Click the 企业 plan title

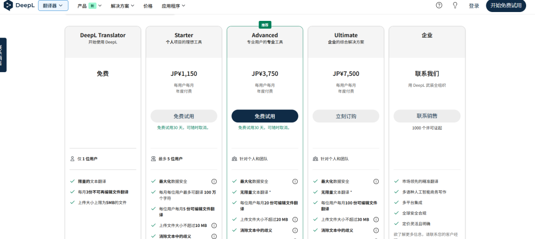[427, 35]
